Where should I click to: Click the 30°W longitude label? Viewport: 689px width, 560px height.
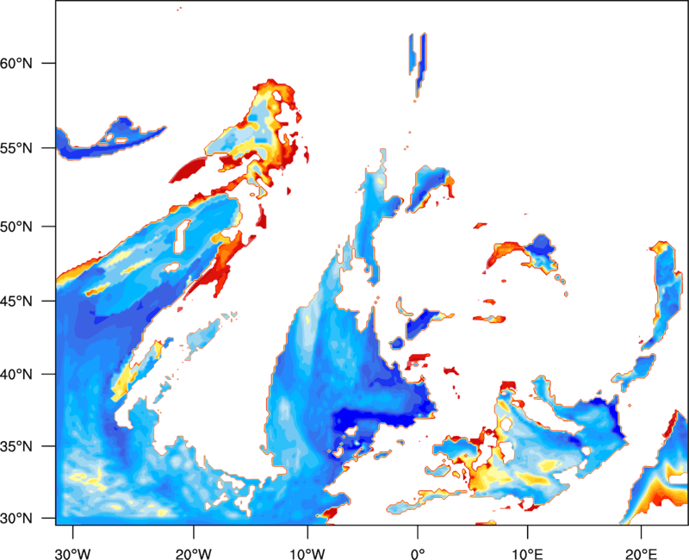(x=72, y=554)
